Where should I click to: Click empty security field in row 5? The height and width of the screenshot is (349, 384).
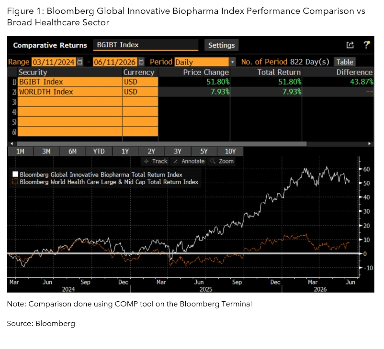pyautogui.click(x=70, y=122)
